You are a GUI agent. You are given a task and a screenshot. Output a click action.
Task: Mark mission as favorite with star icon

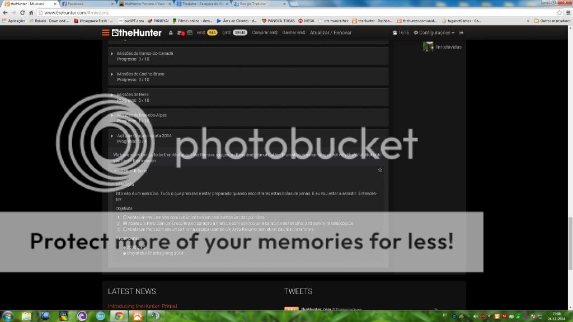[x=380, y=170]
